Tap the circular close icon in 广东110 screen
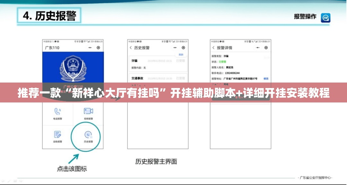This screenshot has width=347, height=185. pos(99,48)
